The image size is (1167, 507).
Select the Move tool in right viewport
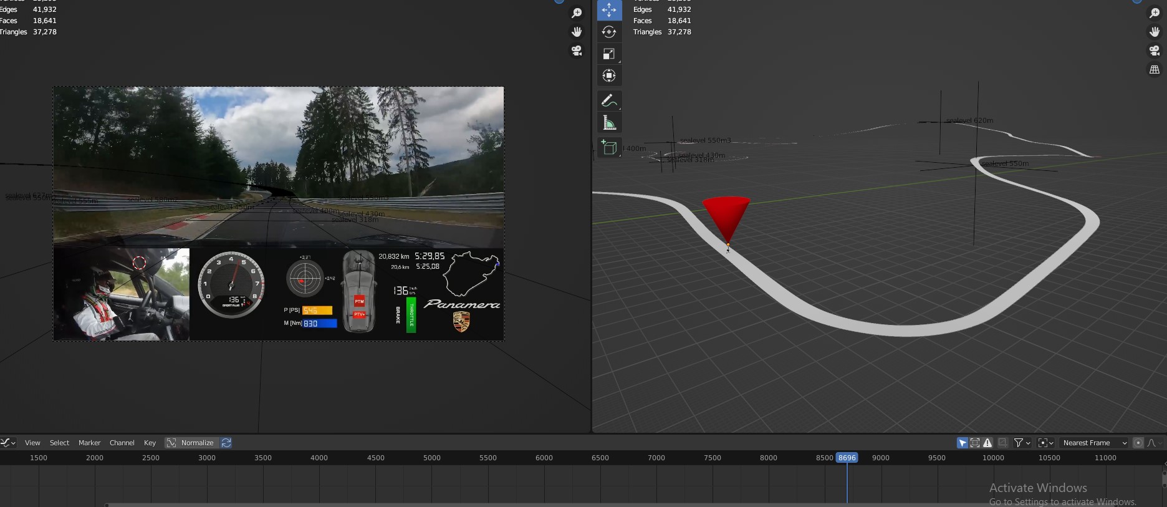click(x=609, y=10)
